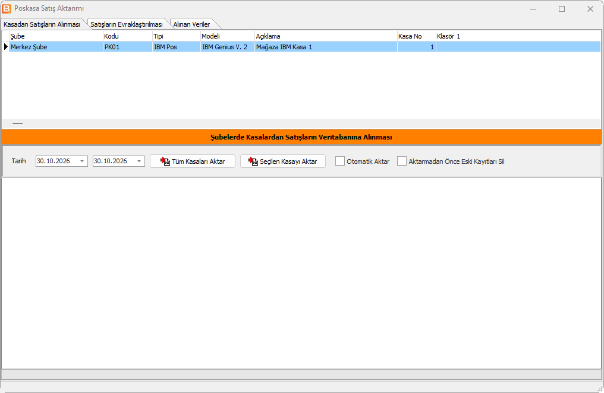The width and height of the screenshot is (604, 393).
Task: Click the icon on Tüm Kasaları Aktar
Action: [x=165, y=161]
